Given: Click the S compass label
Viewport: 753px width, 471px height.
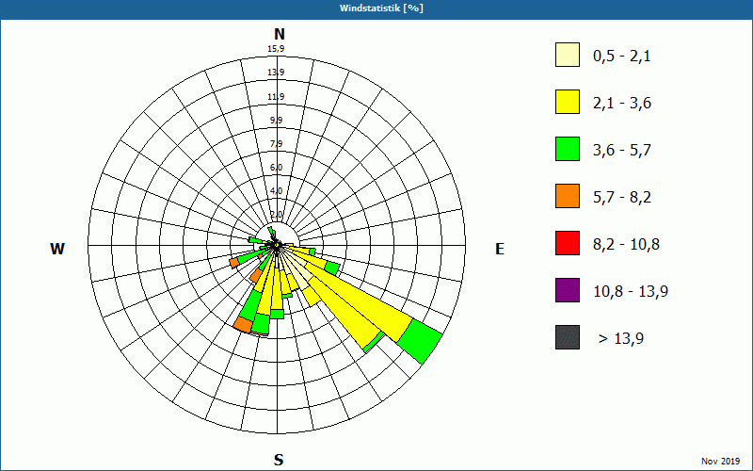Looking at the screenshot, I should tap(279, 461).
